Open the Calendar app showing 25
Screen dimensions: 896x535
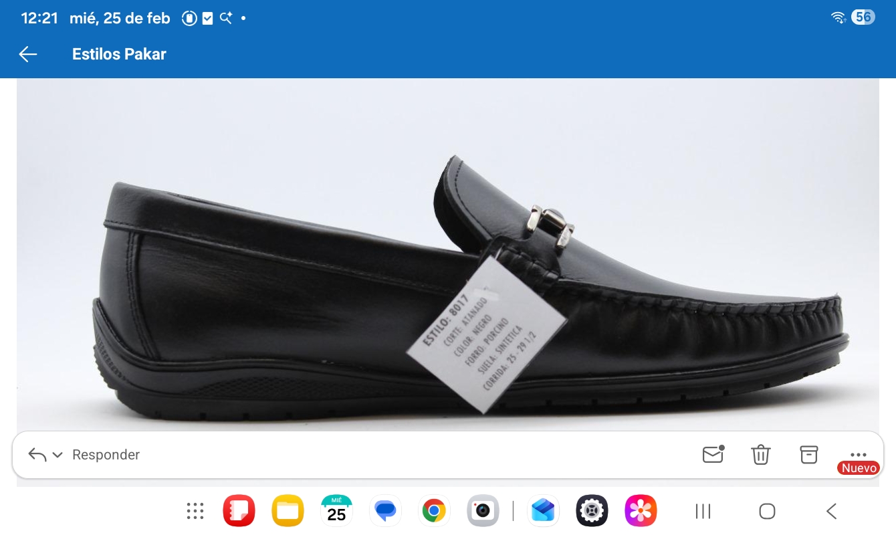336,512
